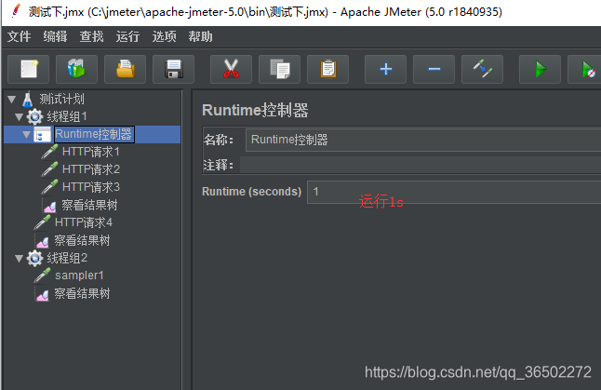Open the 编辑 menu
Image resolution: width=601 pixels, height=390 pixels.
55,36
